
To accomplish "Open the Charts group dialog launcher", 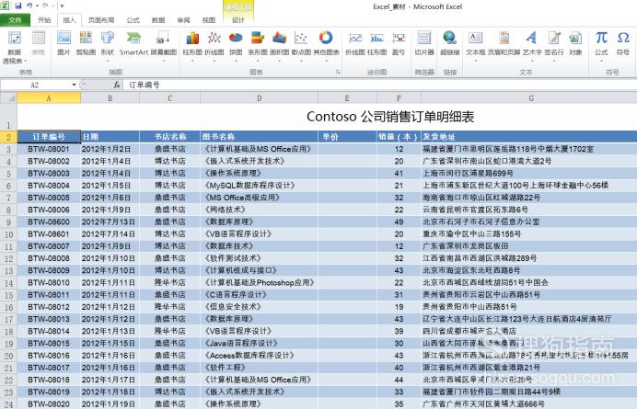I will pos(337,72).
